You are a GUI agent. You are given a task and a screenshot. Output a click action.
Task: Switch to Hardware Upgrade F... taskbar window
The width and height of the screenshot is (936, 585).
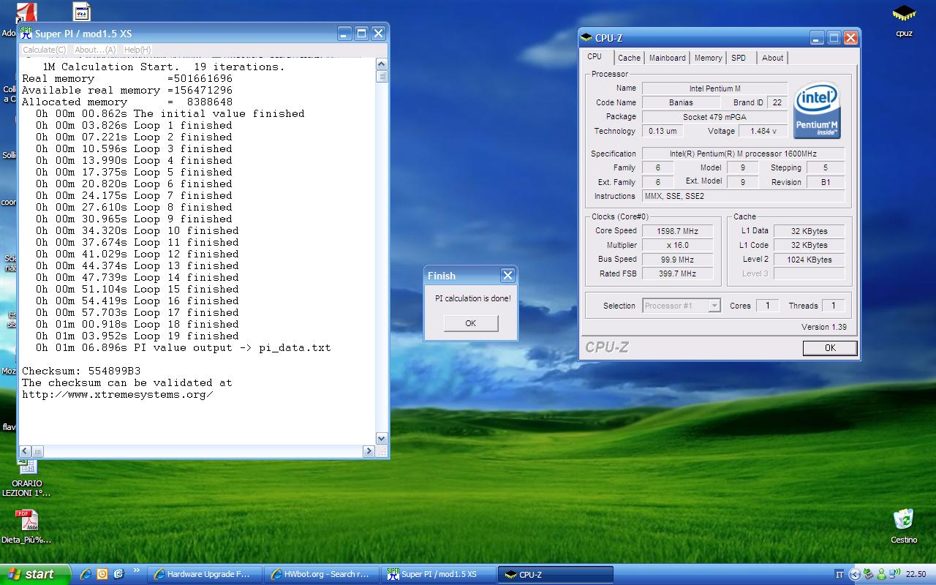[x=206, y=575]
